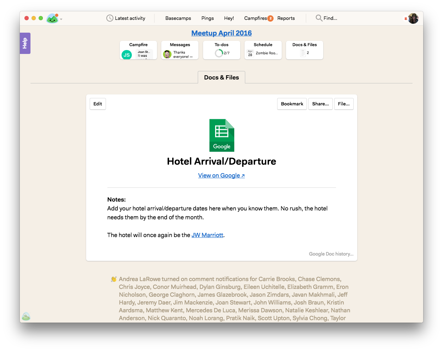Click the document icon in the Docs & Files card

tap(303, 53)
